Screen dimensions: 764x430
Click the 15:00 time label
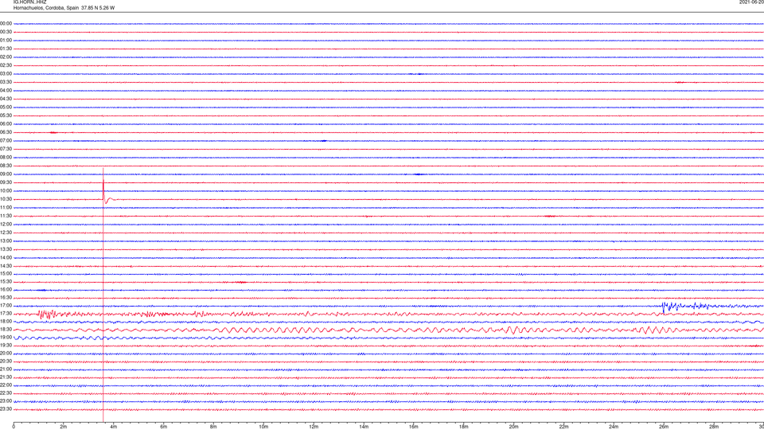coord(6,274)
